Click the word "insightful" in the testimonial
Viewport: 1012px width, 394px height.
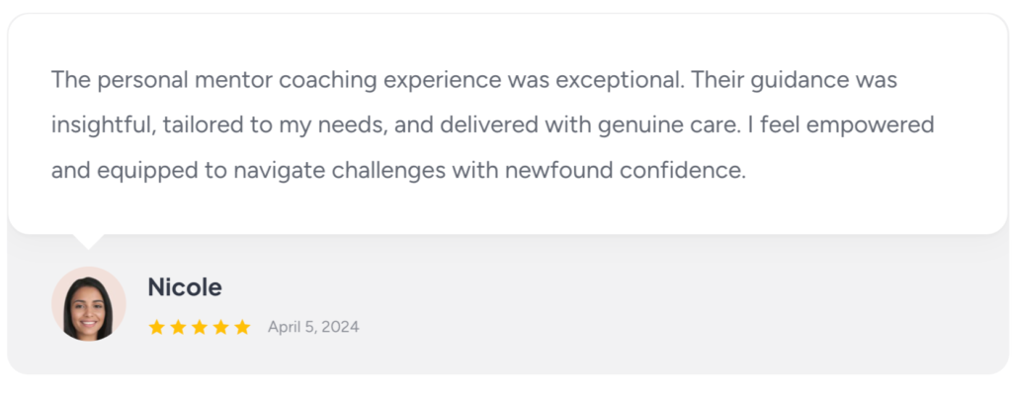pyautogui.click(x=103, y=125)
